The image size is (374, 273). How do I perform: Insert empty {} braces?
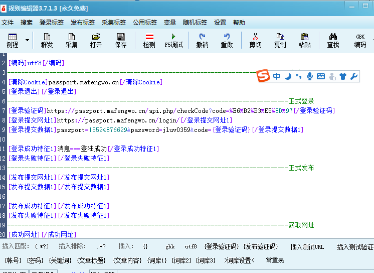145,246
